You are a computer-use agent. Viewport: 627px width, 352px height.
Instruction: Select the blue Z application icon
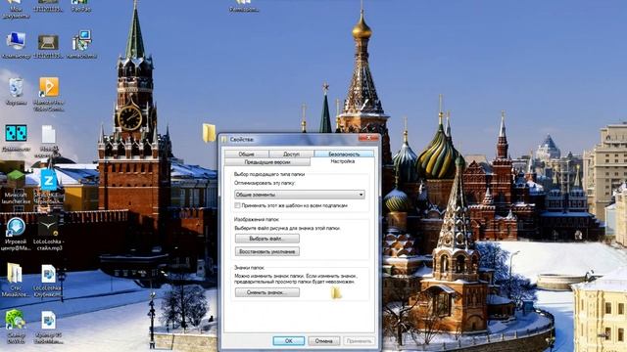(48, 180)
